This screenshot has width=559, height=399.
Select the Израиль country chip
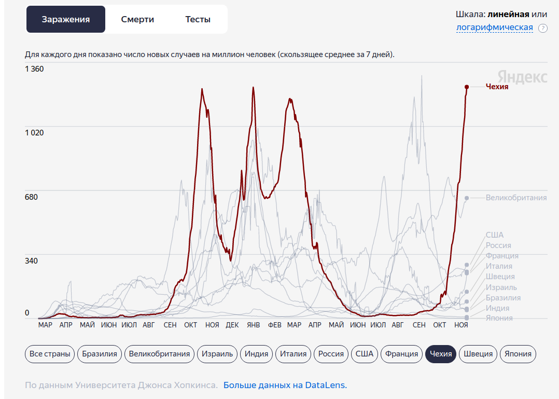218,354
